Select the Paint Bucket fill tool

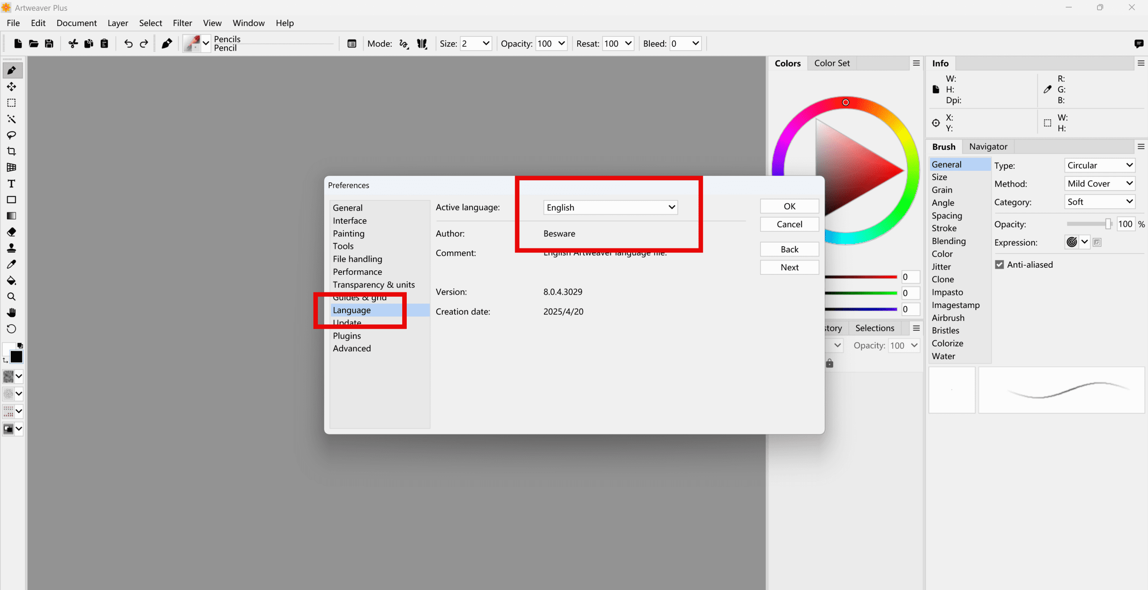tap(12, 281)
